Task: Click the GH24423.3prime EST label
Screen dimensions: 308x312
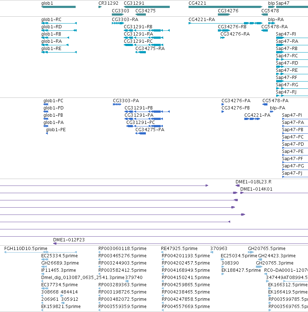Action: click(277, 256)
